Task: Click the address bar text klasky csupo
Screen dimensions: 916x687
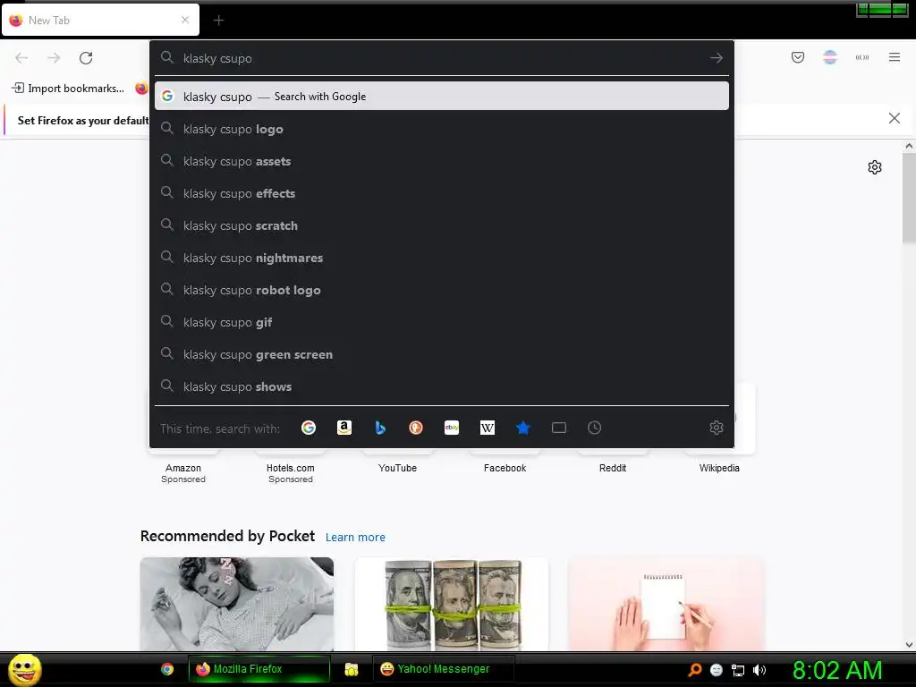Action: coord(217,58)
